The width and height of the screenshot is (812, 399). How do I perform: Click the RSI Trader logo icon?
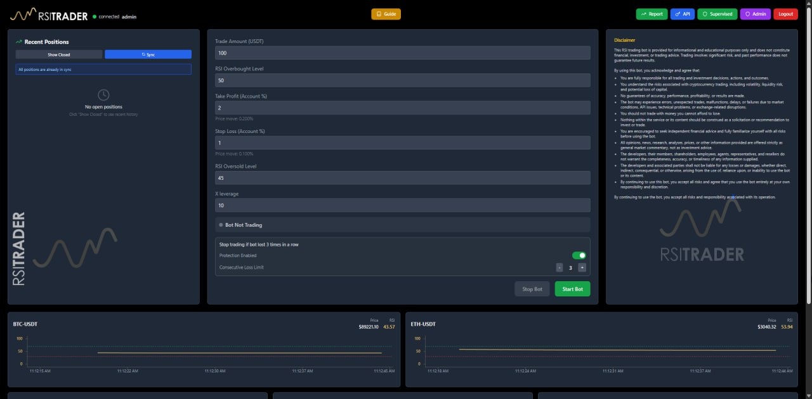pos(24,13)
